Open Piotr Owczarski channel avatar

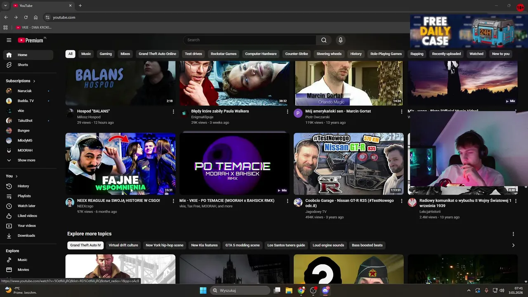pos(298,113)
